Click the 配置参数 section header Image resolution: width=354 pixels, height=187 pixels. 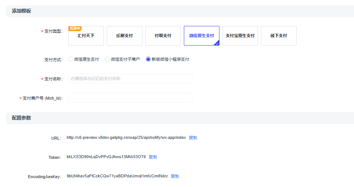click(x=21, y=118)
